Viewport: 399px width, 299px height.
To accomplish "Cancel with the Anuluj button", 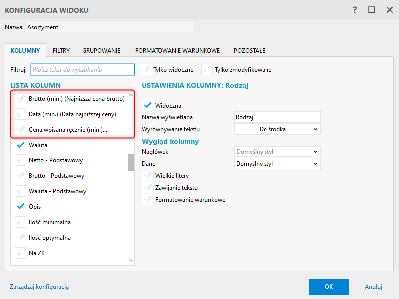I will [373, 287].
